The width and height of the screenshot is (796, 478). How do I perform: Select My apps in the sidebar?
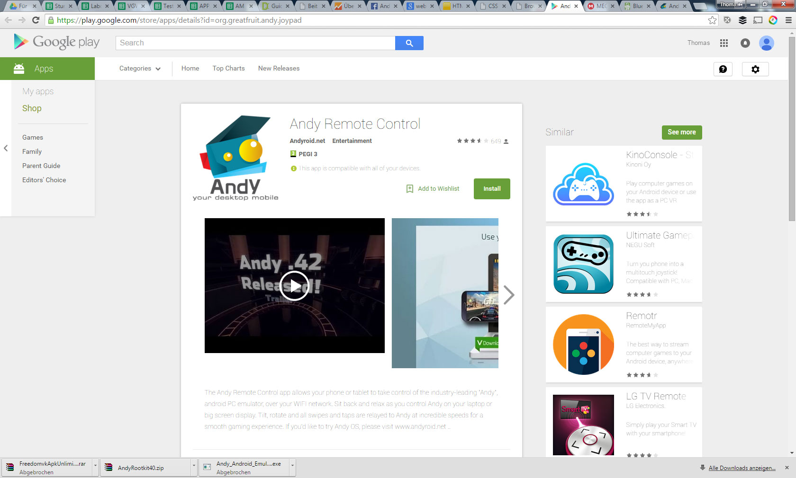(38, 91)
